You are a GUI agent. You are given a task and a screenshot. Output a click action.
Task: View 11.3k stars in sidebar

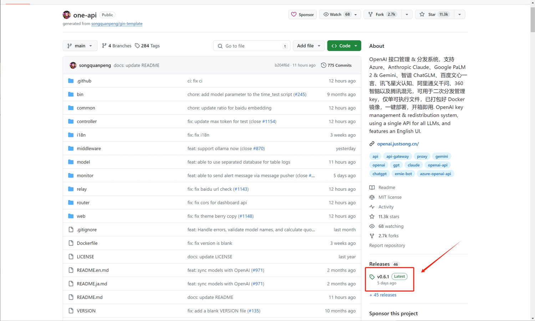384,216
